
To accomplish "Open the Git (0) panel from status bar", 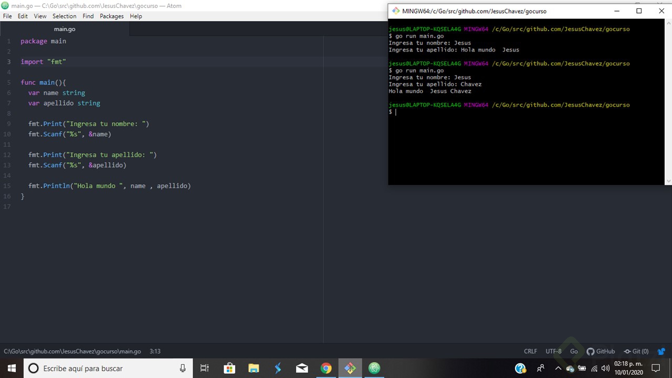I will coord(636,351).
